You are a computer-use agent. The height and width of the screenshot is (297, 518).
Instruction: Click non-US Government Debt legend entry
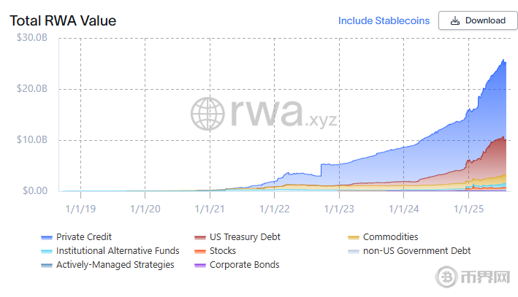(x=416, y=251)
